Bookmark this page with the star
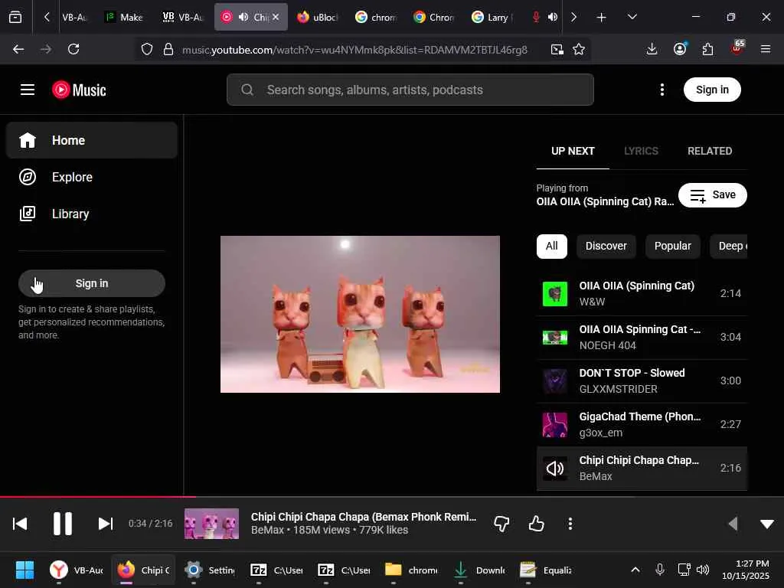This screenshot has width=784, height=588. click(579, 49)
